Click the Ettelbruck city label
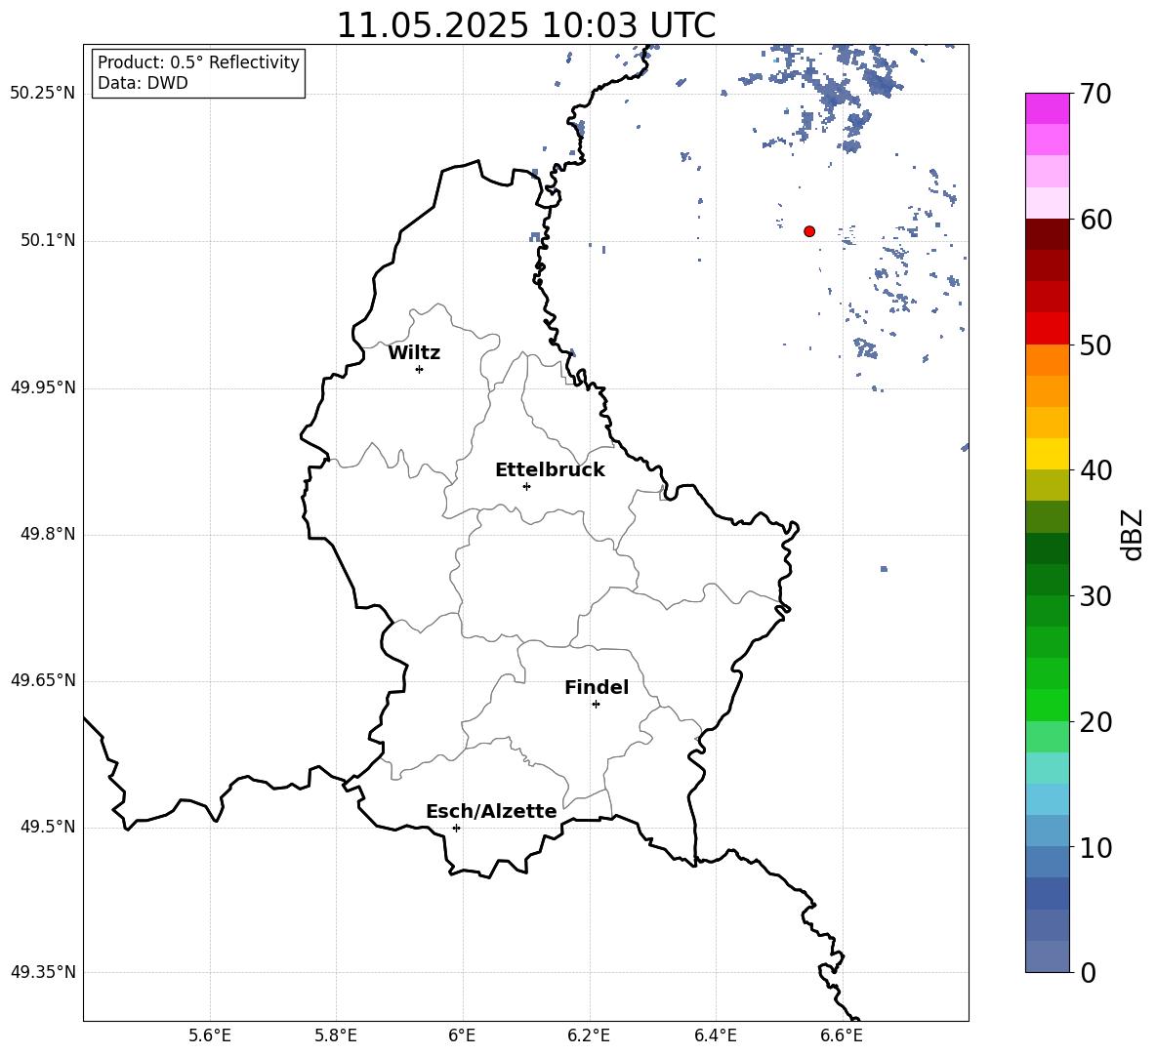This screenshot has height=1055, width=1156. pos(550,470)
